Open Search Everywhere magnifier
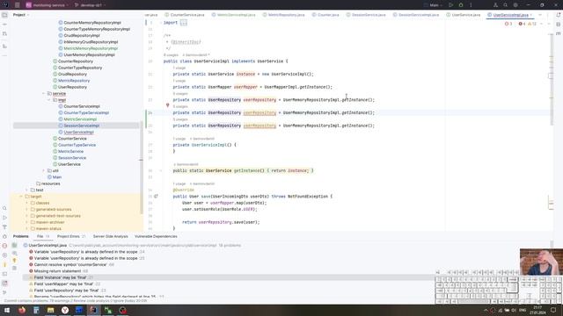The height and width of the screenshot is (316, 563). pyautogui.click(x=505, y=5)
